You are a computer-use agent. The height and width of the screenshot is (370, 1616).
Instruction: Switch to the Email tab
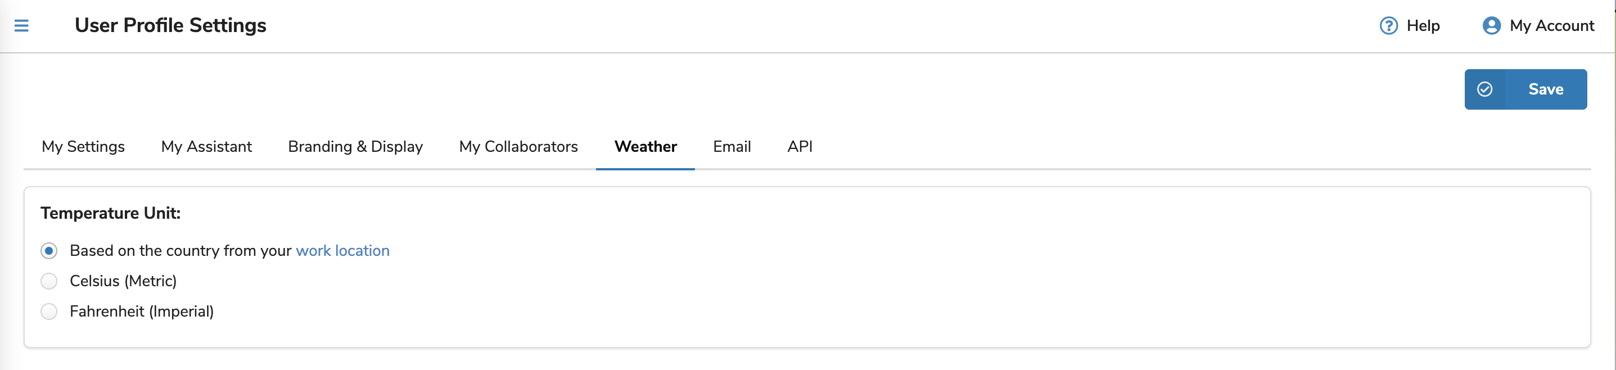732,147
